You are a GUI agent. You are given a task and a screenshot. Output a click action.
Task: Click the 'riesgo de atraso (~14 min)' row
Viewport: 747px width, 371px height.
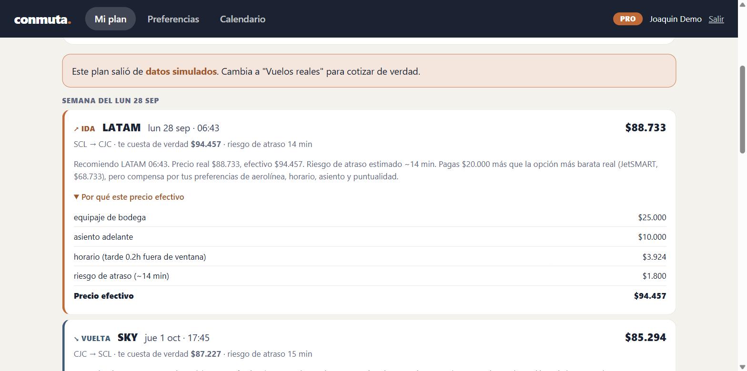370,276
